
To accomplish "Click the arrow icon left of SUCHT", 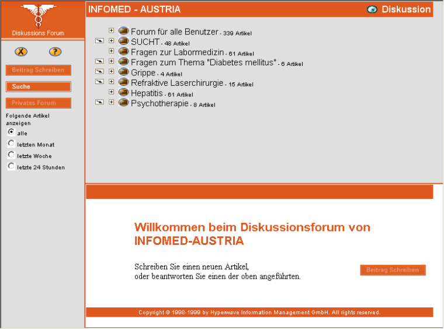I will (x=99, y=41).
